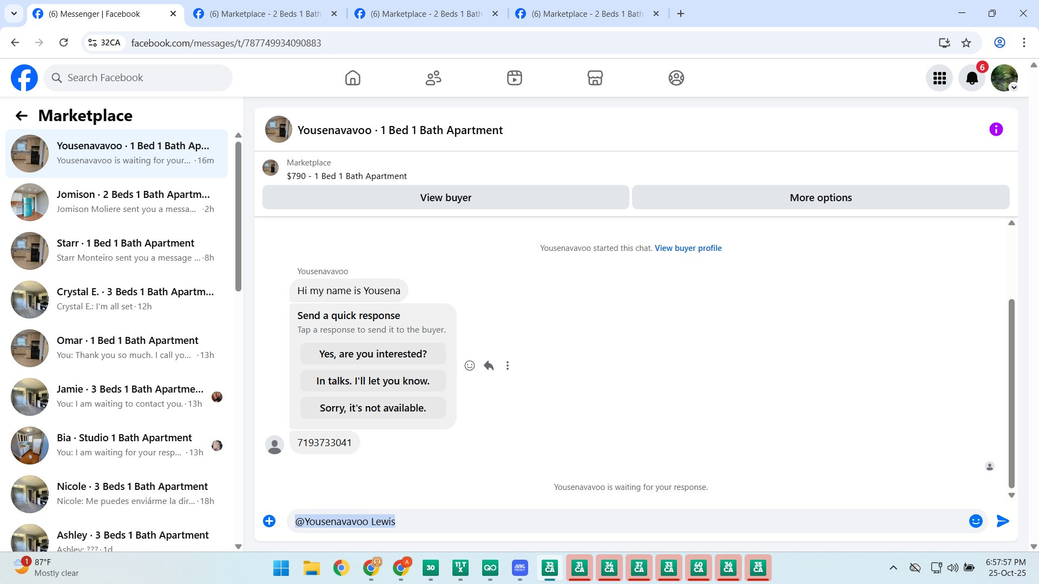React to message with emoji smiley icon

[x=470, y=366]
